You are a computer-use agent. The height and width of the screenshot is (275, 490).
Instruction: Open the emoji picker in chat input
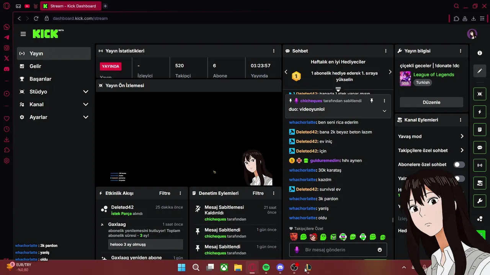click(x=380, y=250)
